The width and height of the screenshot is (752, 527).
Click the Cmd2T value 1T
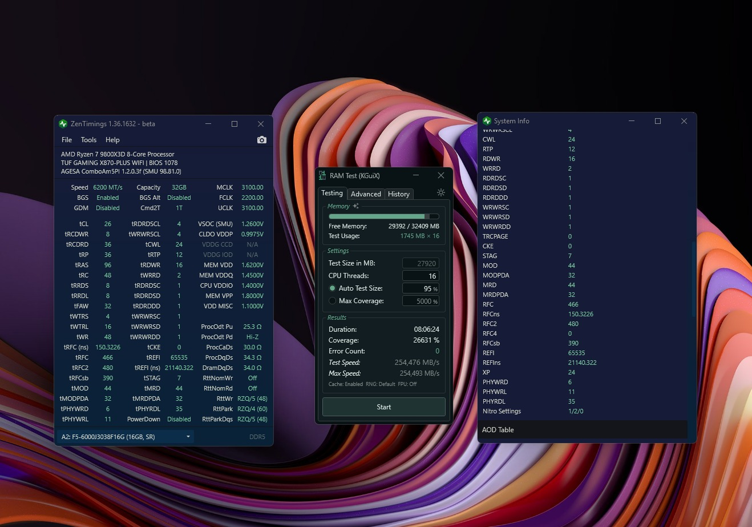coord(179,208)
